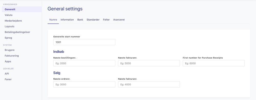The image size is (256, 100).
Task: Click the SYSTEM sidebar header
Action: (x=7, y=45)
